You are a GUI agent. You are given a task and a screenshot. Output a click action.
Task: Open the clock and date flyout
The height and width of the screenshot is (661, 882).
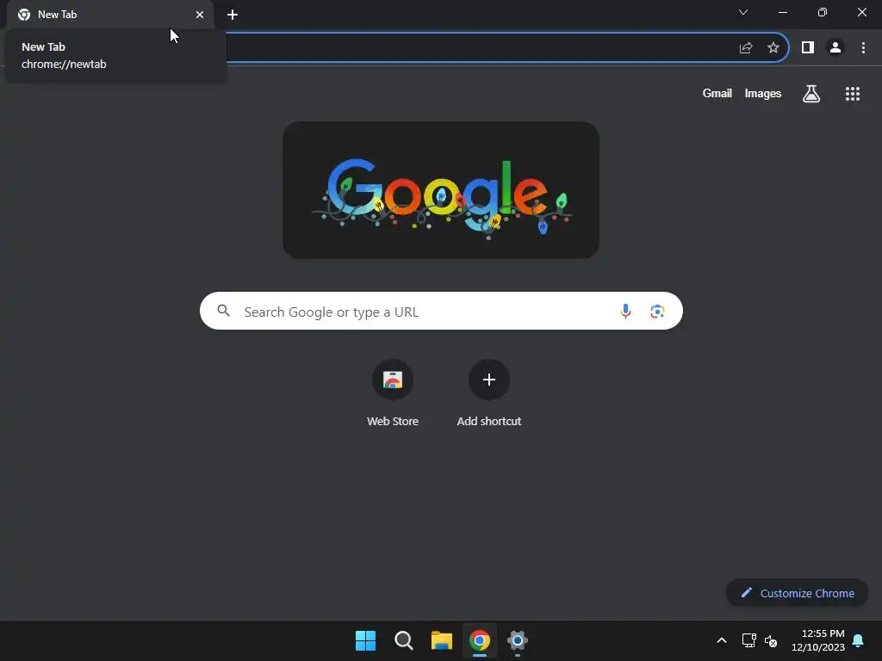click(818, 640)
